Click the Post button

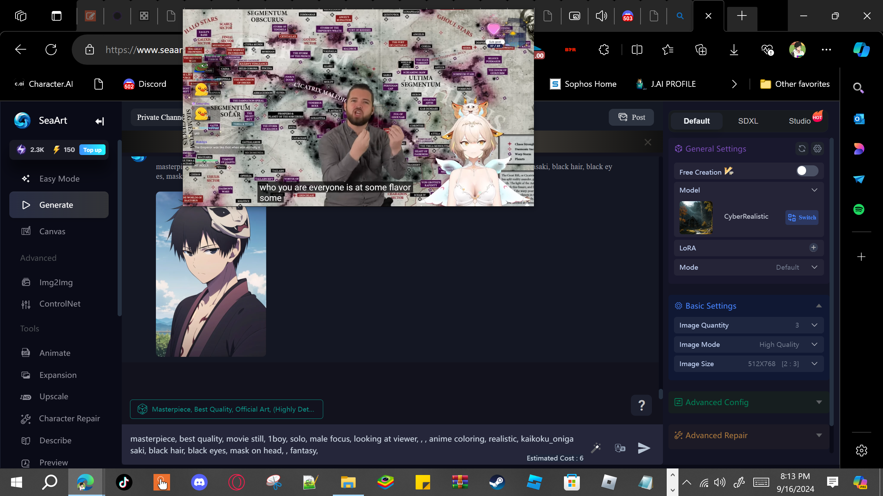(x=631, y=117)
